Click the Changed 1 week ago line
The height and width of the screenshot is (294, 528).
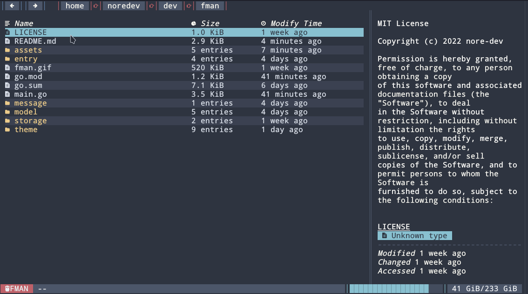pos(419,262)
